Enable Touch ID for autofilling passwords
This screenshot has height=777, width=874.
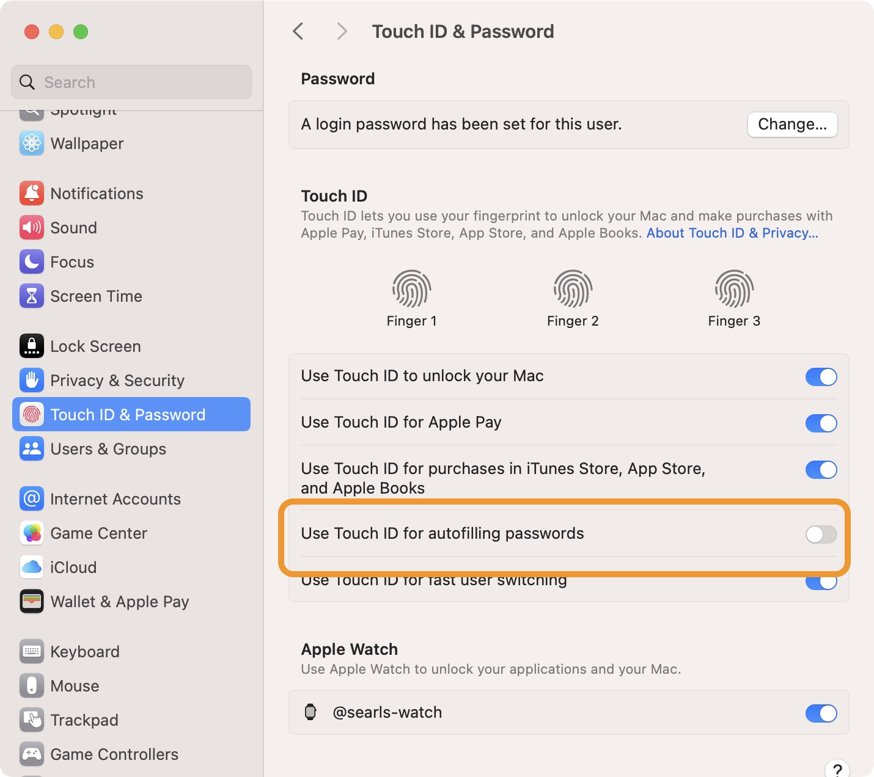[821, 534]
